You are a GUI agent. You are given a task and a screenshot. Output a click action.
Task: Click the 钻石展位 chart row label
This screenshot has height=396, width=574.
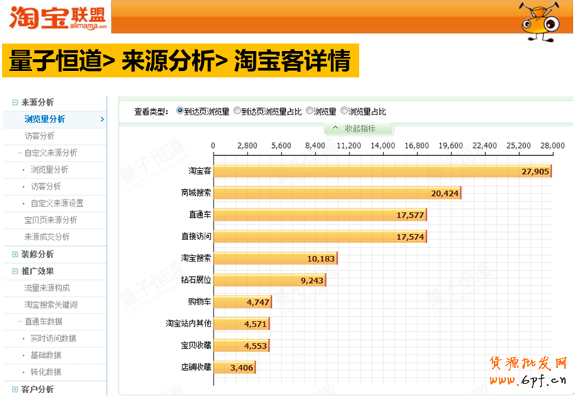pos(196,280)
